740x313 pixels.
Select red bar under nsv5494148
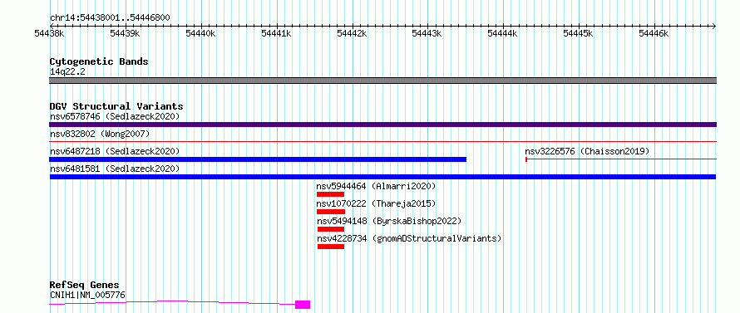[330, 229]
